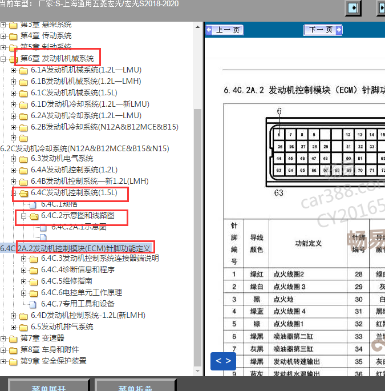Collapse the 6.4C发动机控制系统(1.5L) node
The width and height of the screenshot is (385, 391).
[x=14, y=194]
